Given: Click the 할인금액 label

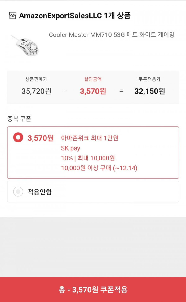Looking at the screenshot, I should pyautogui.click(x=93, y=79).
